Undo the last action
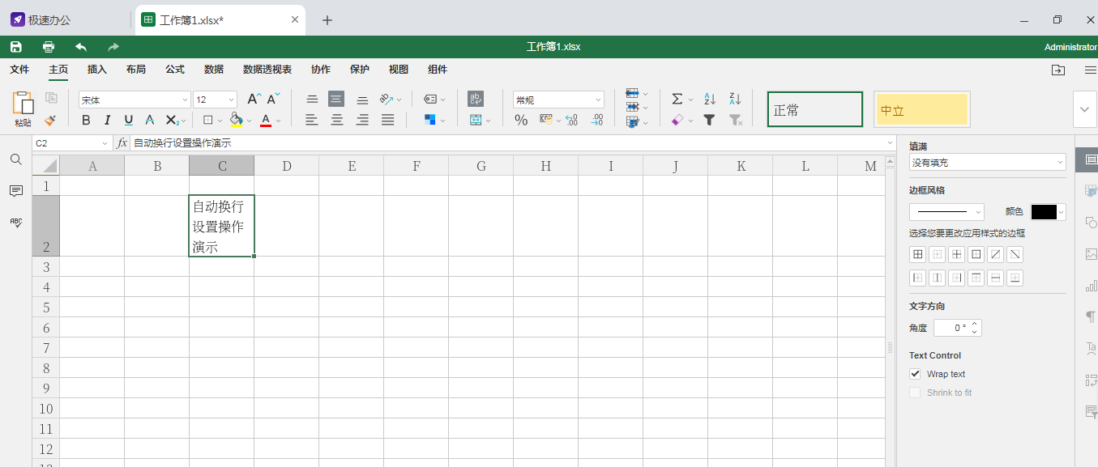 point(81,47)
